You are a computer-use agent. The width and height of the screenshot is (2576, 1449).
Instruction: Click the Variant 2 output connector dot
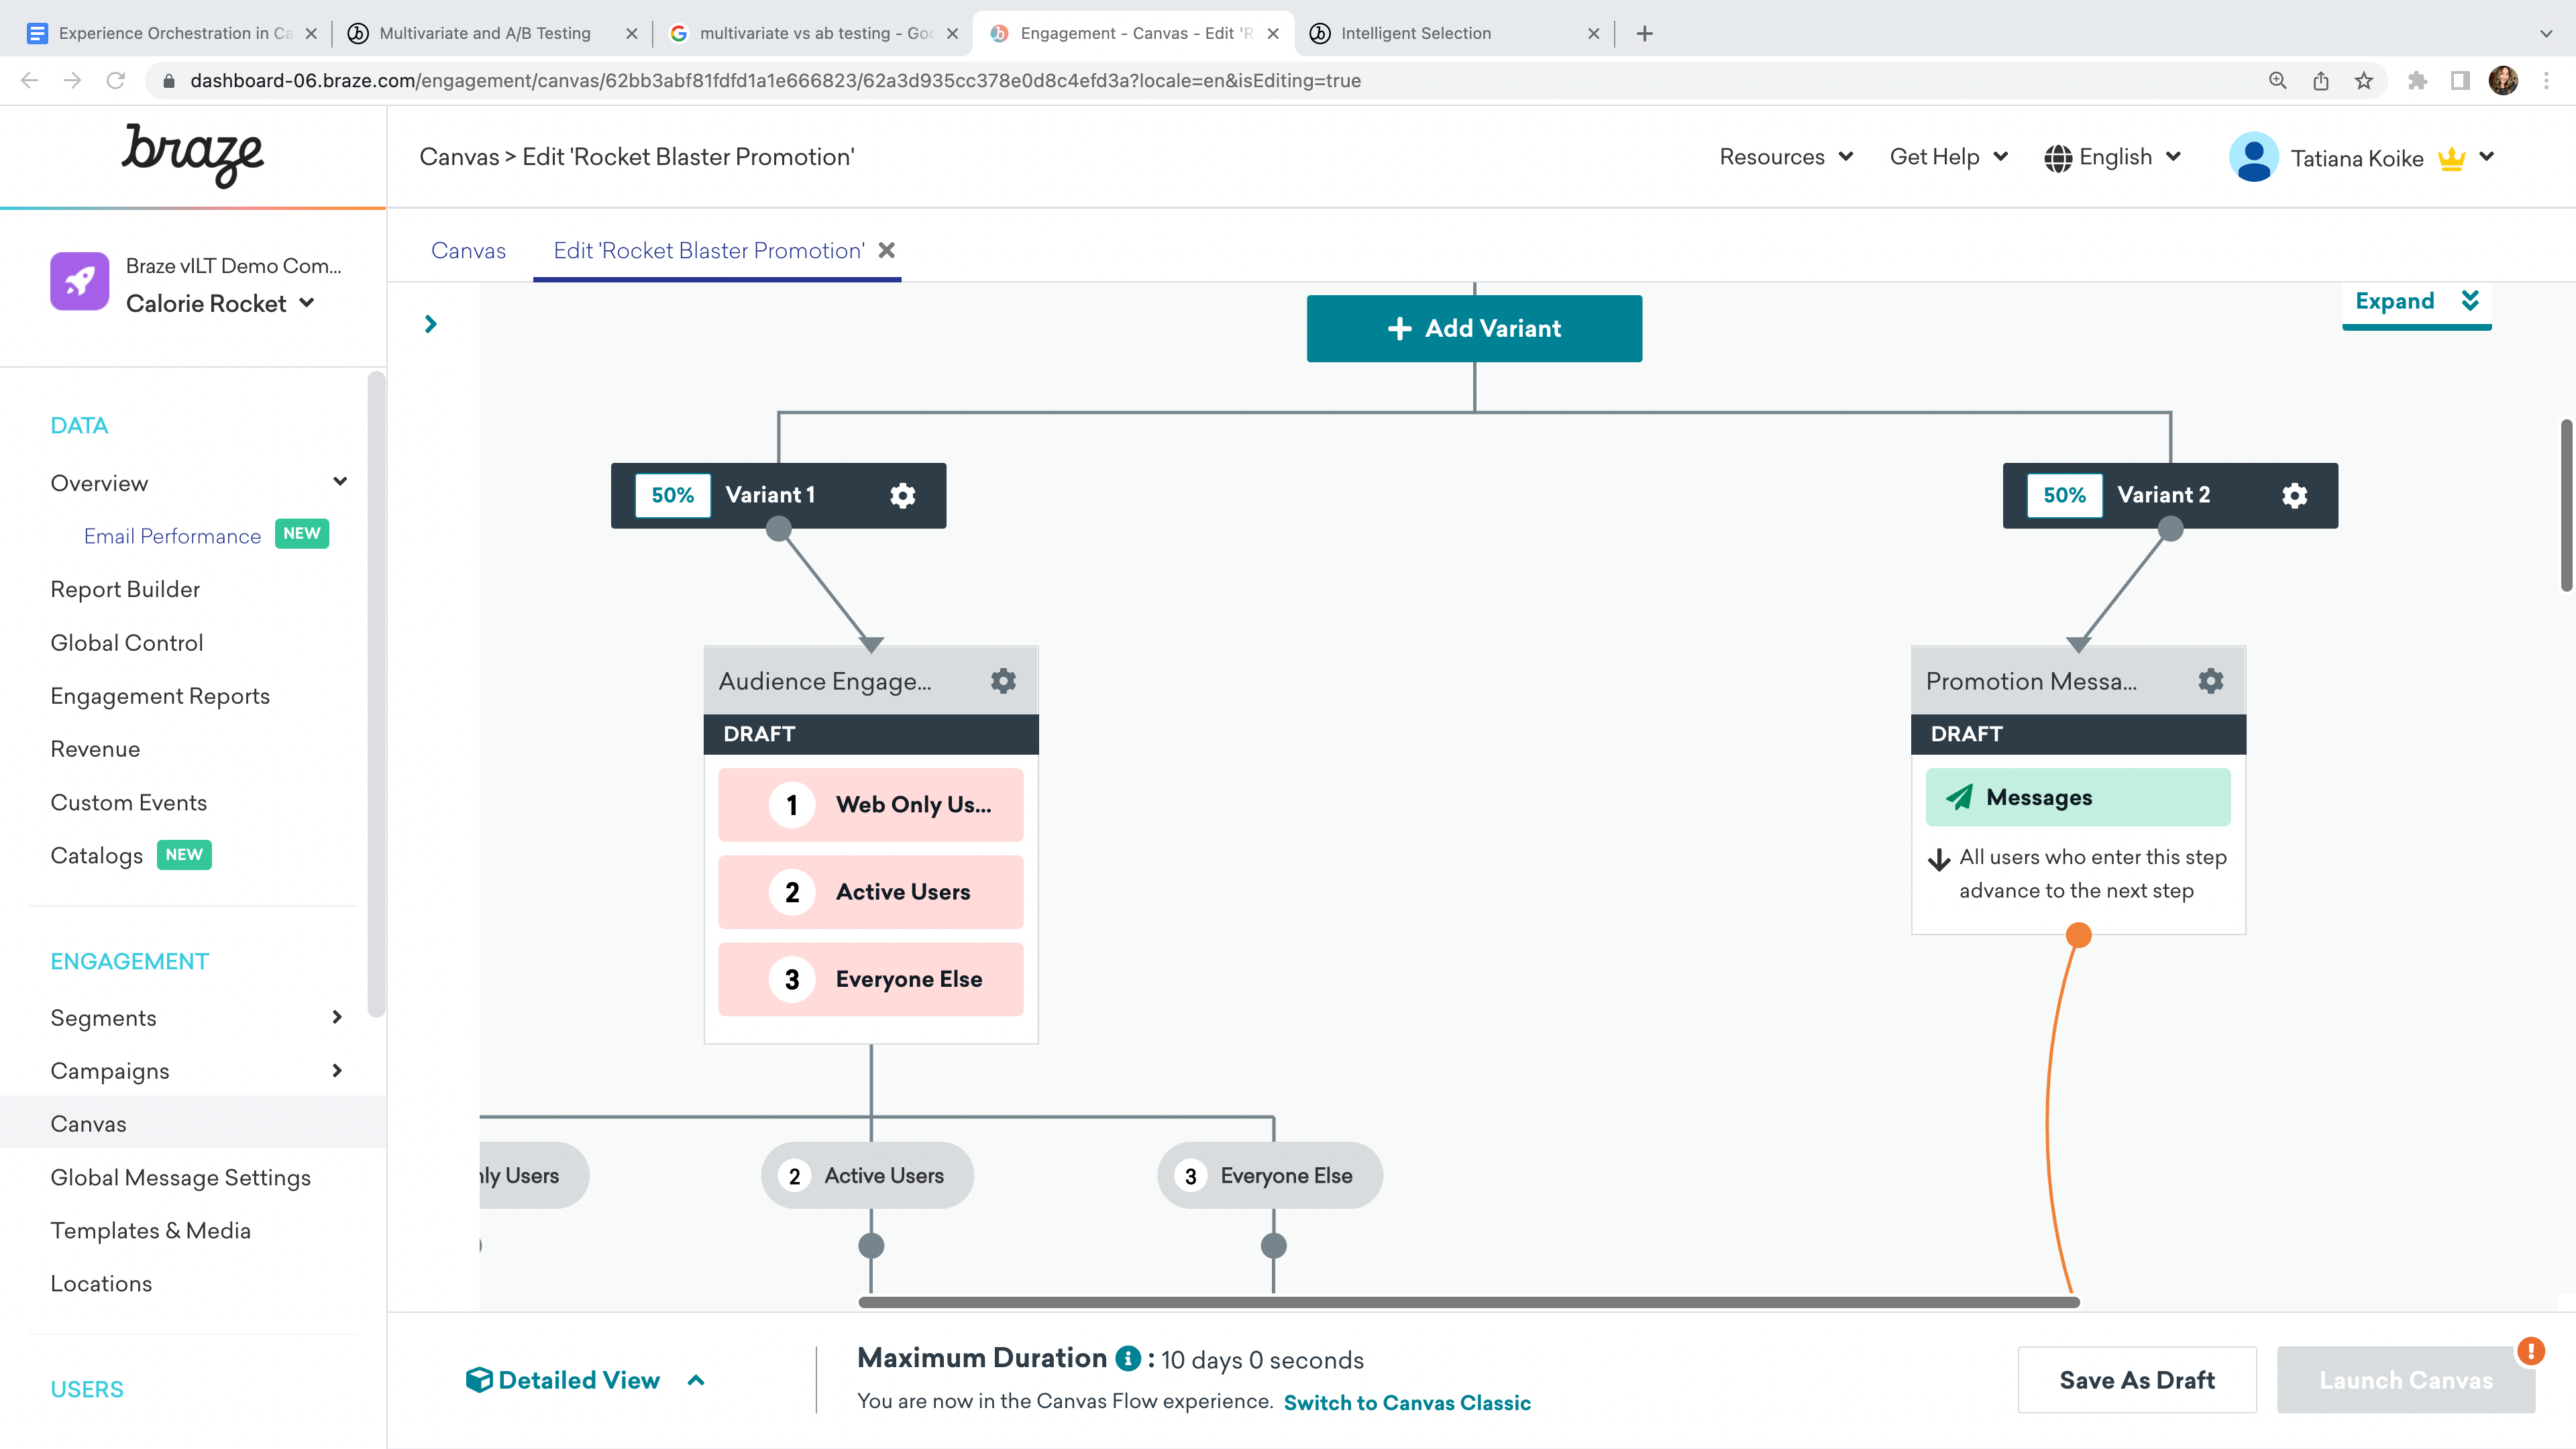coord(2170,528)
